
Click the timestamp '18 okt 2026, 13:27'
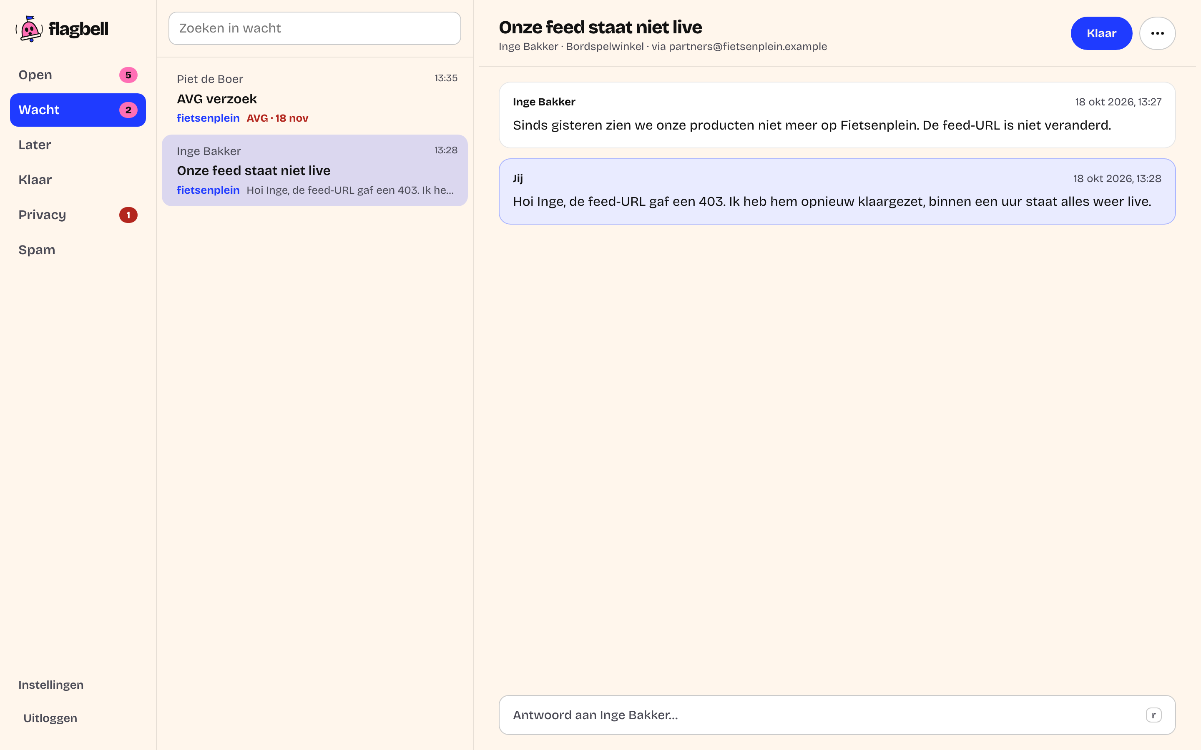coord(1118,102)
